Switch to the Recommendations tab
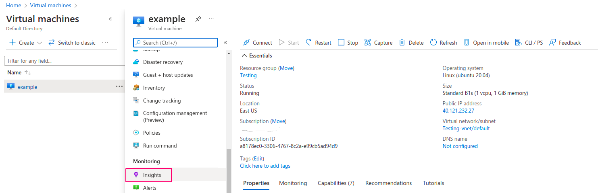598x193 pixels. 388,183
